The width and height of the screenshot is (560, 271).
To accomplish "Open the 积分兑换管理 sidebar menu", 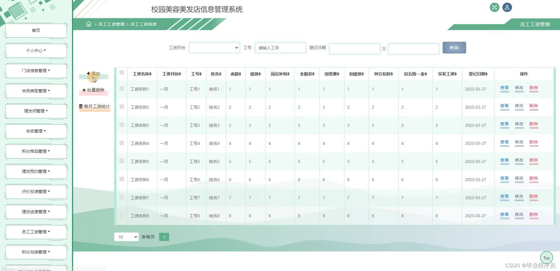I will [x=36, y=252].
